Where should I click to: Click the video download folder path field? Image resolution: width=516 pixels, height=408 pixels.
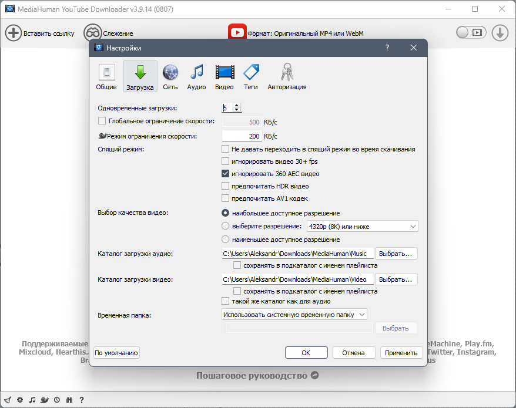tap(298, 279)
